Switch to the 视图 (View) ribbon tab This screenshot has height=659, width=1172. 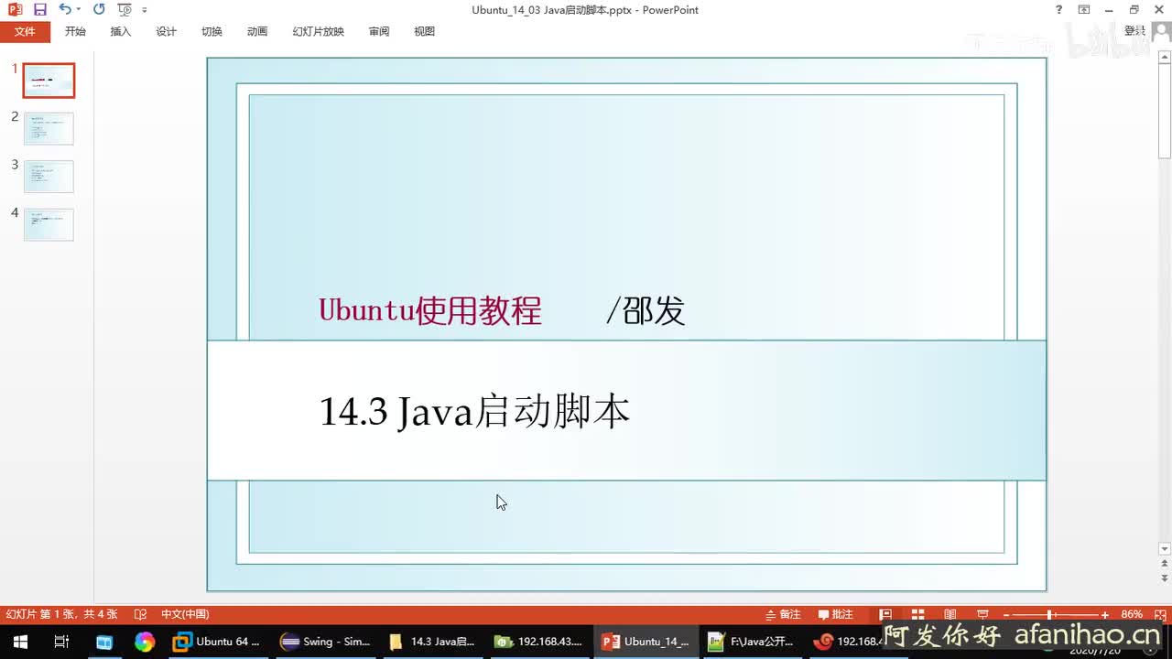coord(424,31)
